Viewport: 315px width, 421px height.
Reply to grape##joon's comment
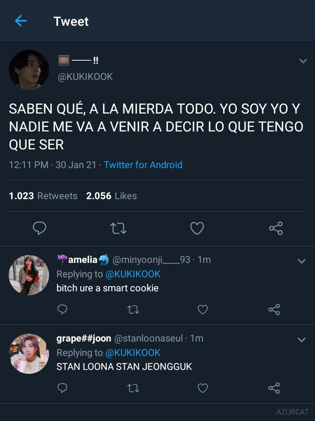[62, 388]
